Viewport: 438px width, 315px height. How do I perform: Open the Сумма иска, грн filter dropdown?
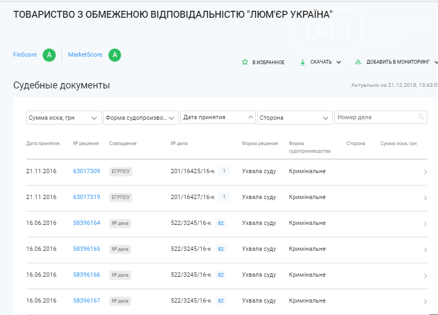(x=64, y=118)
